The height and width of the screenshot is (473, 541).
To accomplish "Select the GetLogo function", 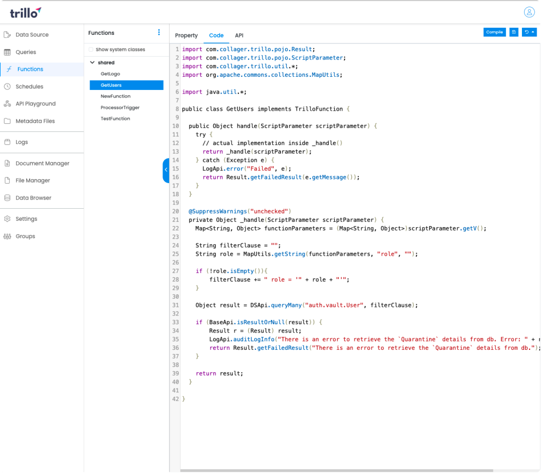I will pyautogui.click(x=110, y=74).
